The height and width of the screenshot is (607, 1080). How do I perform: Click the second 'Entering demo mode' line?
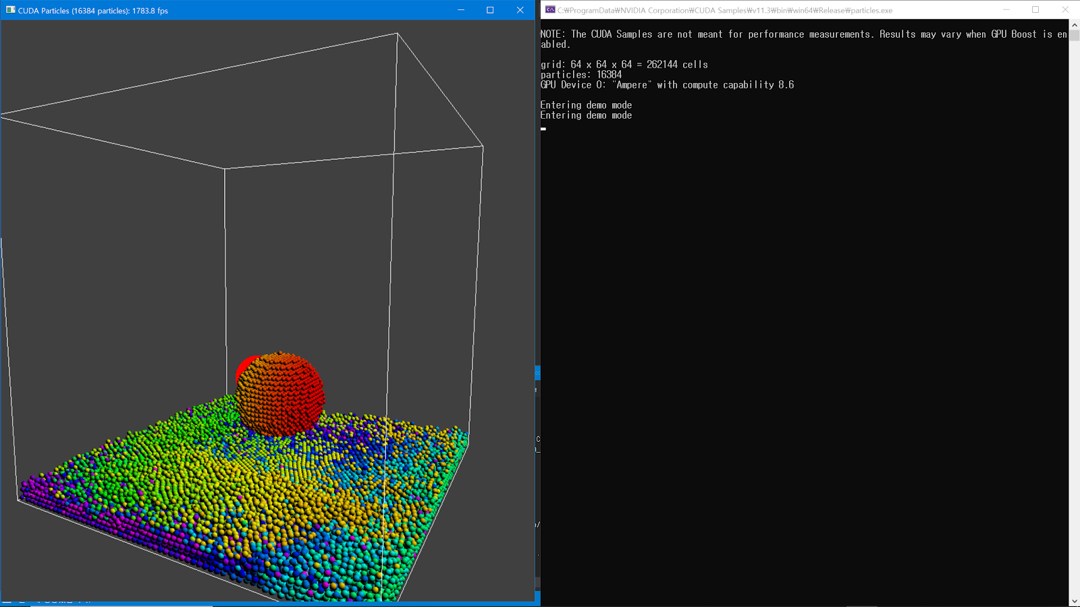coord(586,115)
